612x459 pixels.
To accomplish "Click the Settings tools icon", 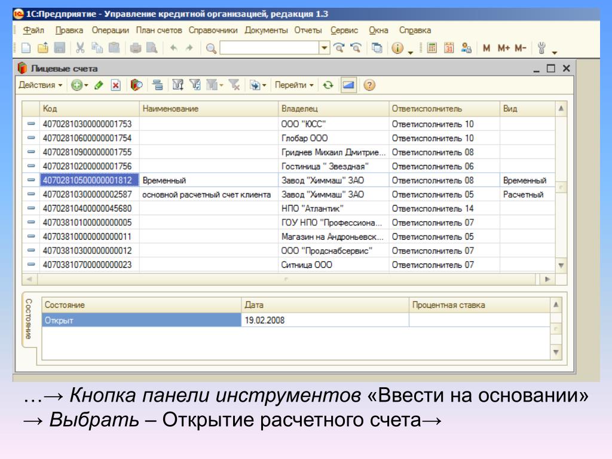I will click(x=541, y=48).
